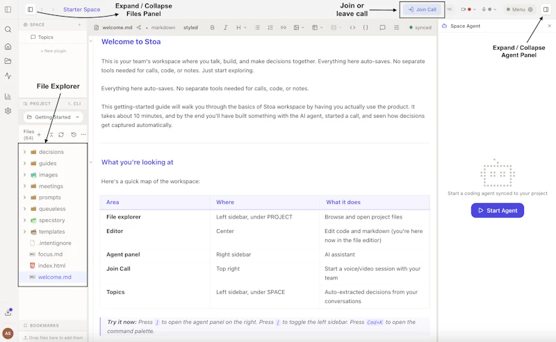
Task: Insert inline code with angle brackets
Action: (352, 28)
